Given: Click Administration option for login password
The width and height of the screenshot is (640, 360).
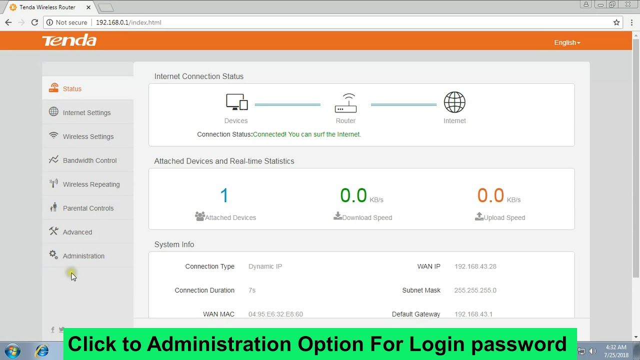Looking at the screenshot, I should [x=87, y=256].
